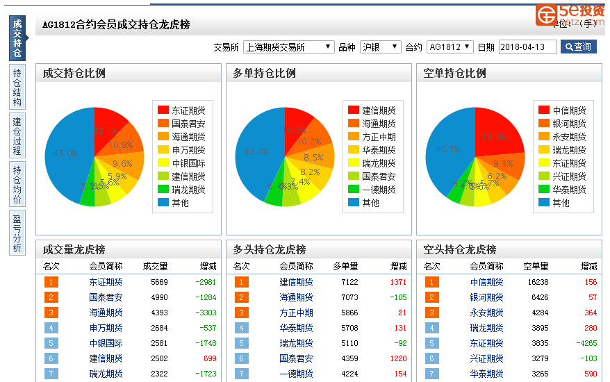Switch to the 建仓过程 side tab
The height and width of the screenshot is (382, 610).
click(17, 135)
